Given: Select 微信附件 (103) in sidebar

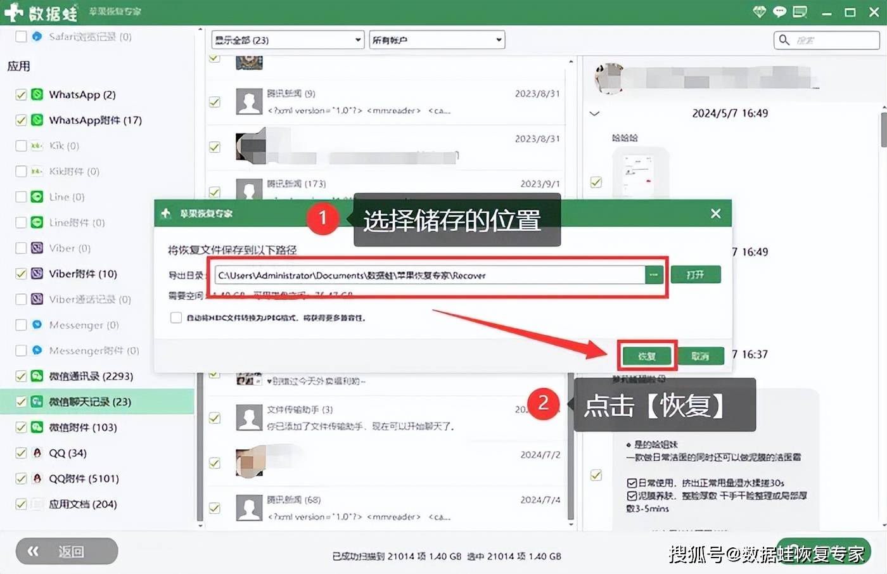Looking at the screenshot, I should point(83,427).
